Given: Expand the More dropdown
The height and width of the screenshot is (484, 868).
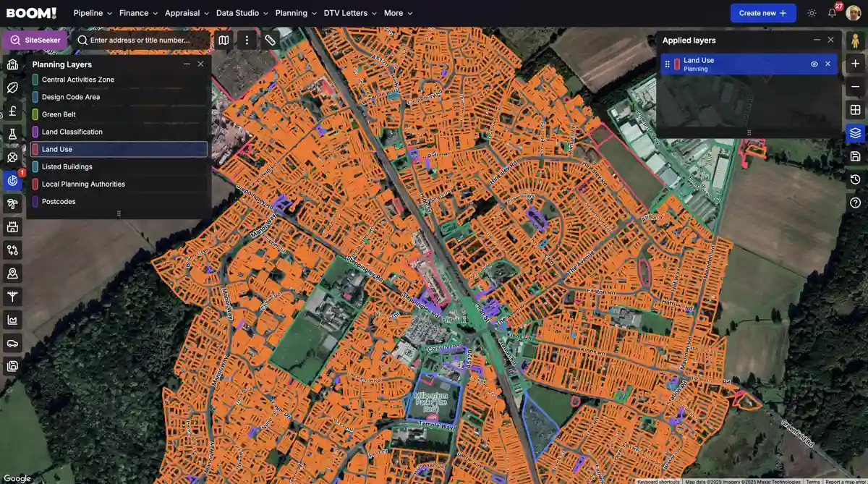Looking at the screenshot, I should click(395, 13).
